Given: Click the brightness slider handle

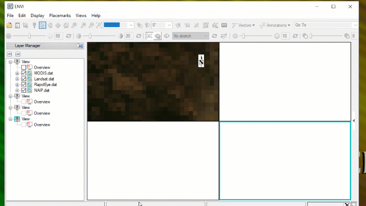Looking at the screenshot, I should click(30, 36).
